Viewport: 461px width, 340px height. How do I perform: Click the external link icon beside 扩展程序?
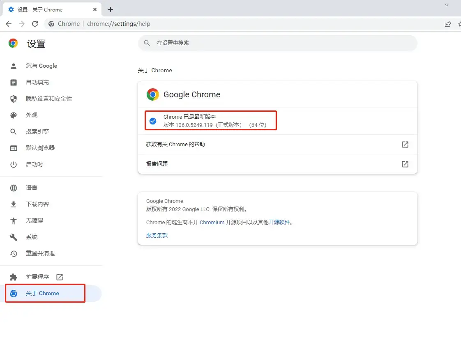[x=60, y=277]
